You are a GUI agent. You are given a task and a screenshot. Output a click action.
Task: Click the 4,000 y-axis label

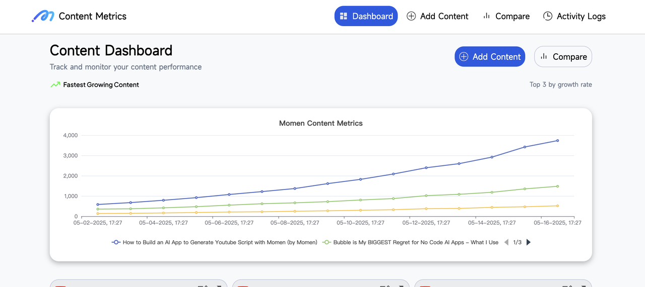coord(70,135)
